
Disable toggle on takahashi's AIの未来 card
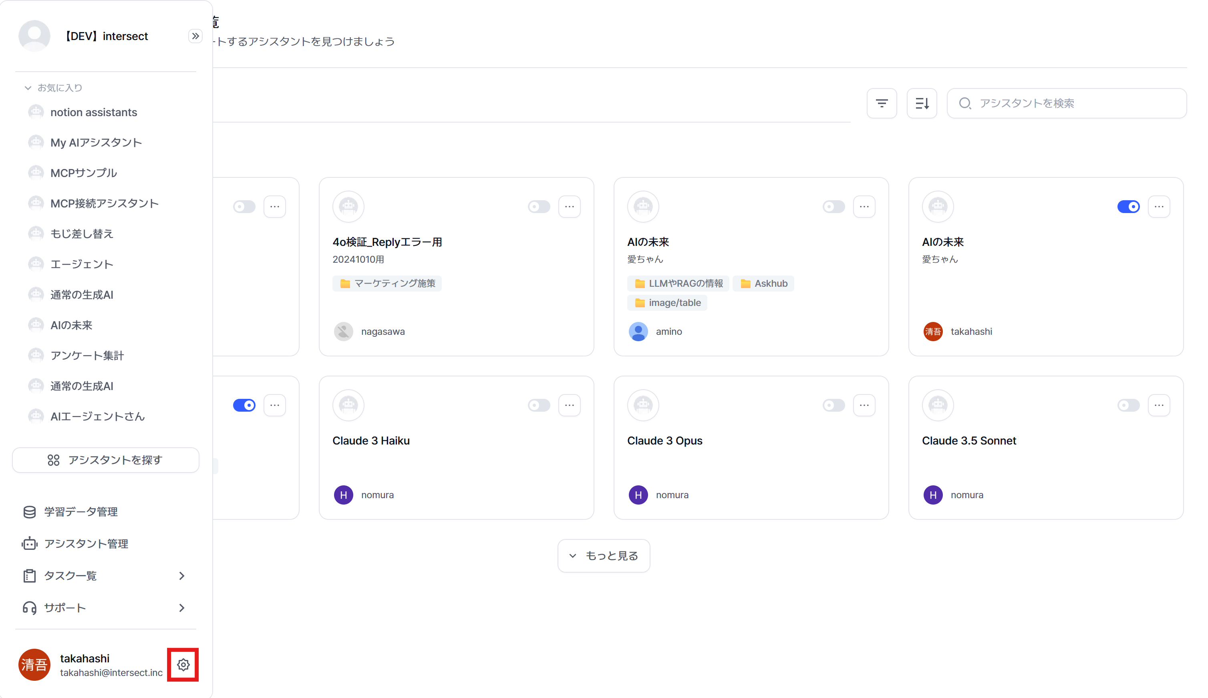click(1128, 207)
